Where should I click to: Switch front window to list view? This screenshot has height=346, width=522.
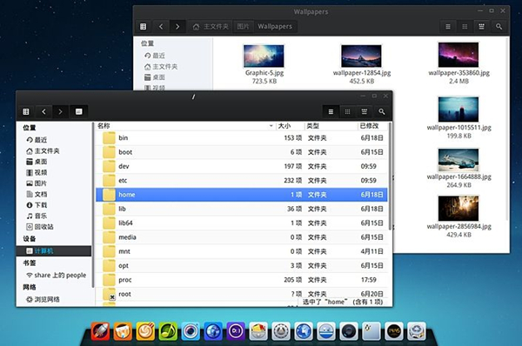pos(331,112)
